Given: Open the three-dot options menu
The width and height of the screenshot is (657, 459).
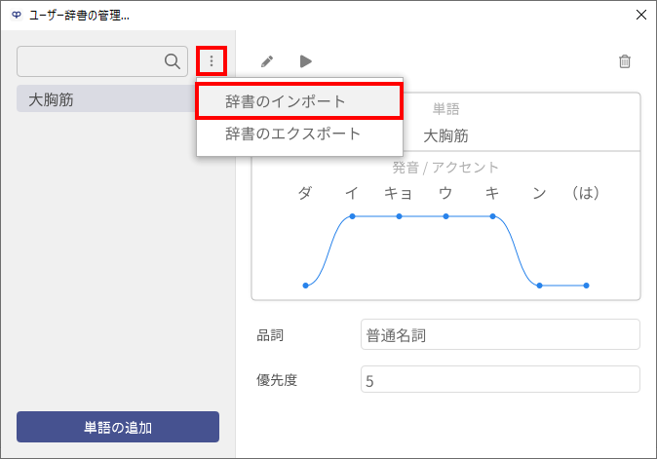Looking at the screenshot, I should pyautogui.click(x=212, y=61).
